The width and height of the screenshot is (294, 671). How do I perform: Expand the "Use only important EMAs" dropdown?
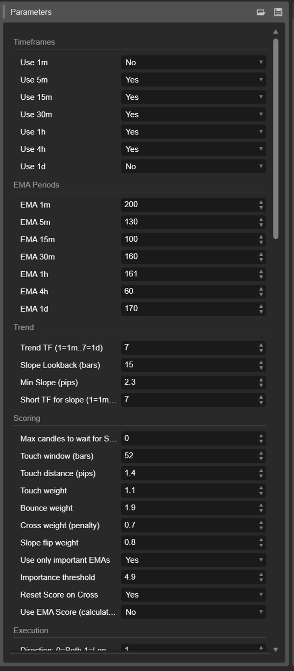coord(193,559)
